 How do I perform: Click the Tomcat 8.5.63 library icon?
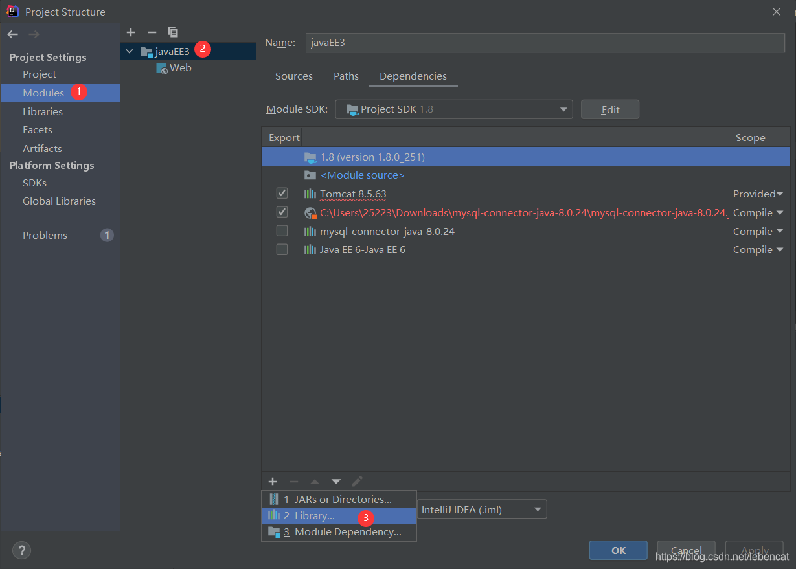point(310,194)
